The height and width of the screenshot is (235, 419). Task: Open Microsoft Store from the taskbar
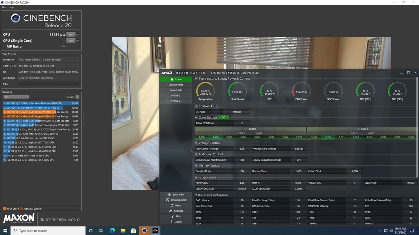tap(134, 231)
